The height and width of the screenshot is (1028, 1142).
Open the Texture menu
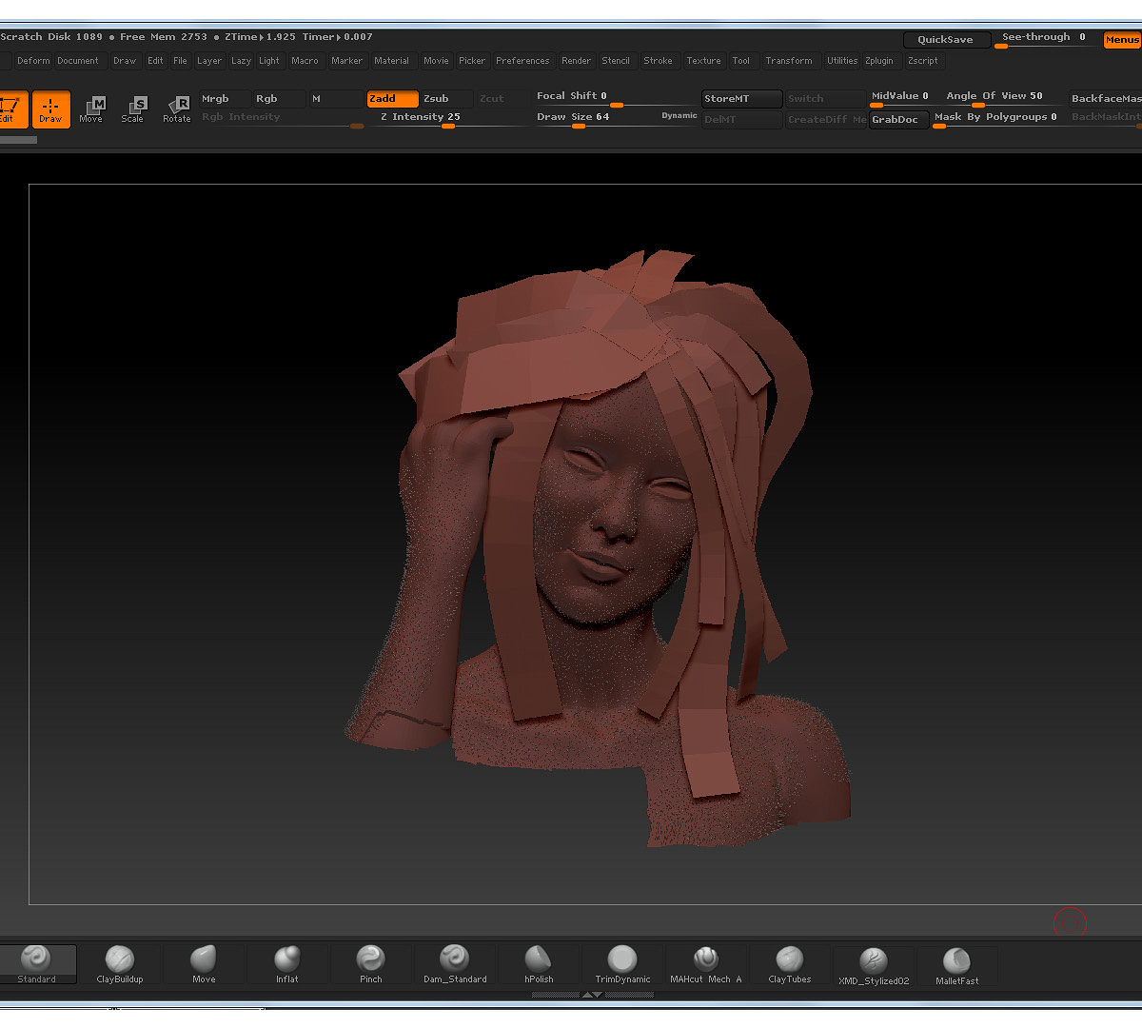pyautogui.click(x=704, y=61)
